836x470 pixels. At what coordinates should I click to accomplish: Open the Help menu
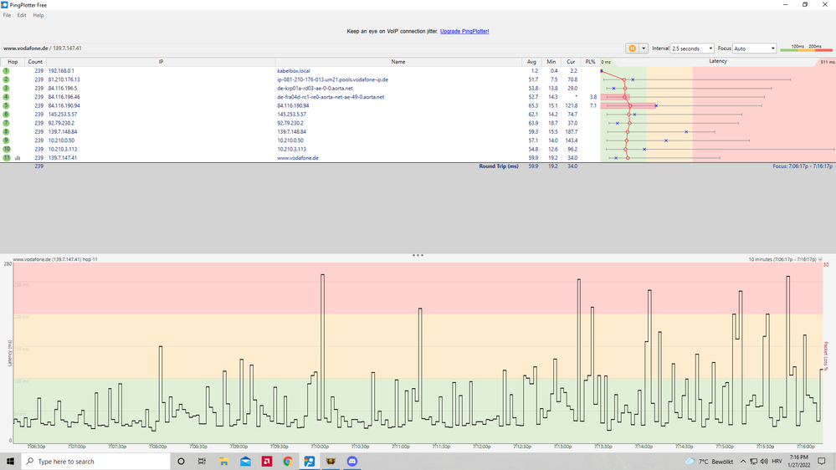point(38,15)
